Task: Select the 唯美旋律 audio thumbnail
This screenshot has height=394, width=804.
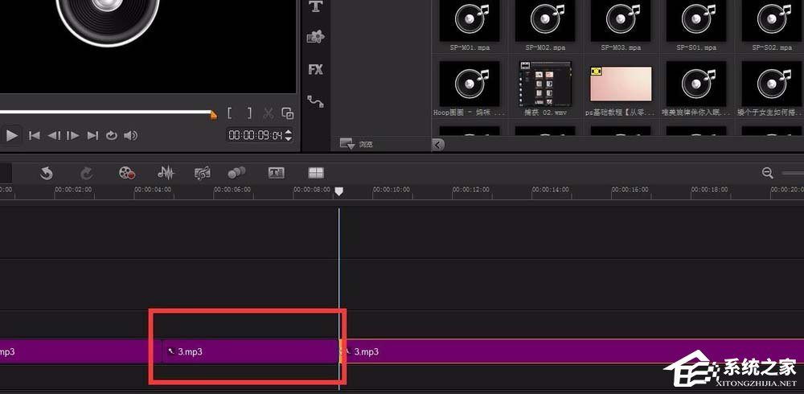Action: (696, 84)
